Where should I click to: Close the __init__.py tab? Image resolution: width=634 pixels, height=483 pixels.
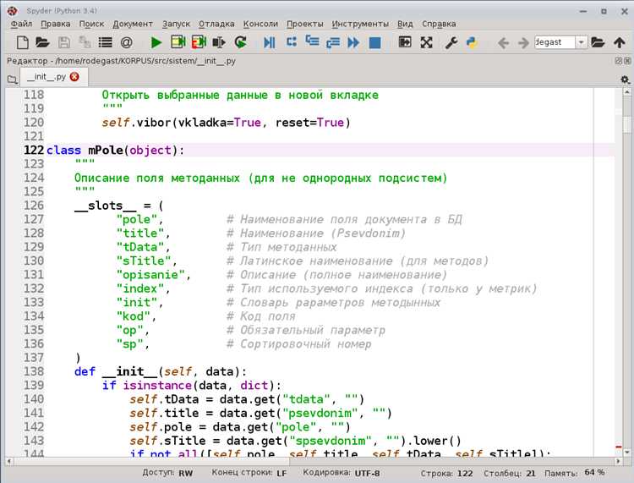tap(74, 76)
